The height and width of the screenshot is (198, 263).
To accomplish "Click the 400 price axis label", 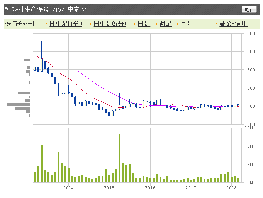I will click(x=251, y=106).
